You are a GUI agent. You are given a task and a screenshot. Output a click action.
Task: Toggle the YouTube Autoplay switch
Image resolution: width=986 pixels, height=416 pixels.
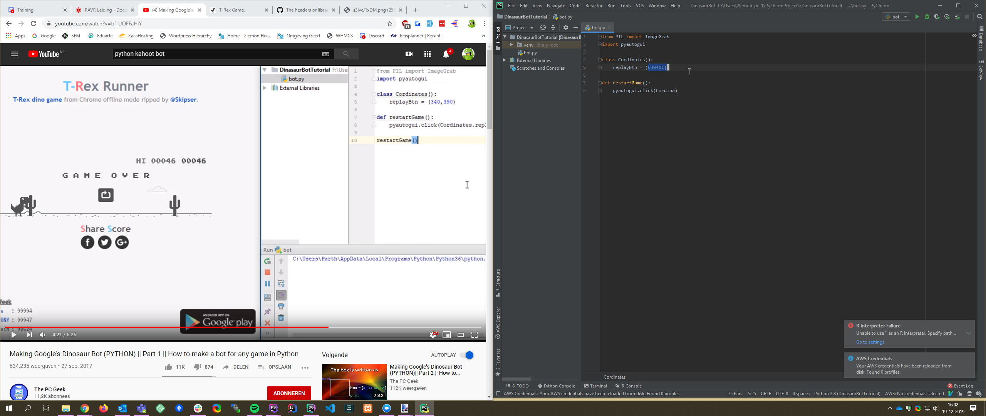(x=467, y=355)
